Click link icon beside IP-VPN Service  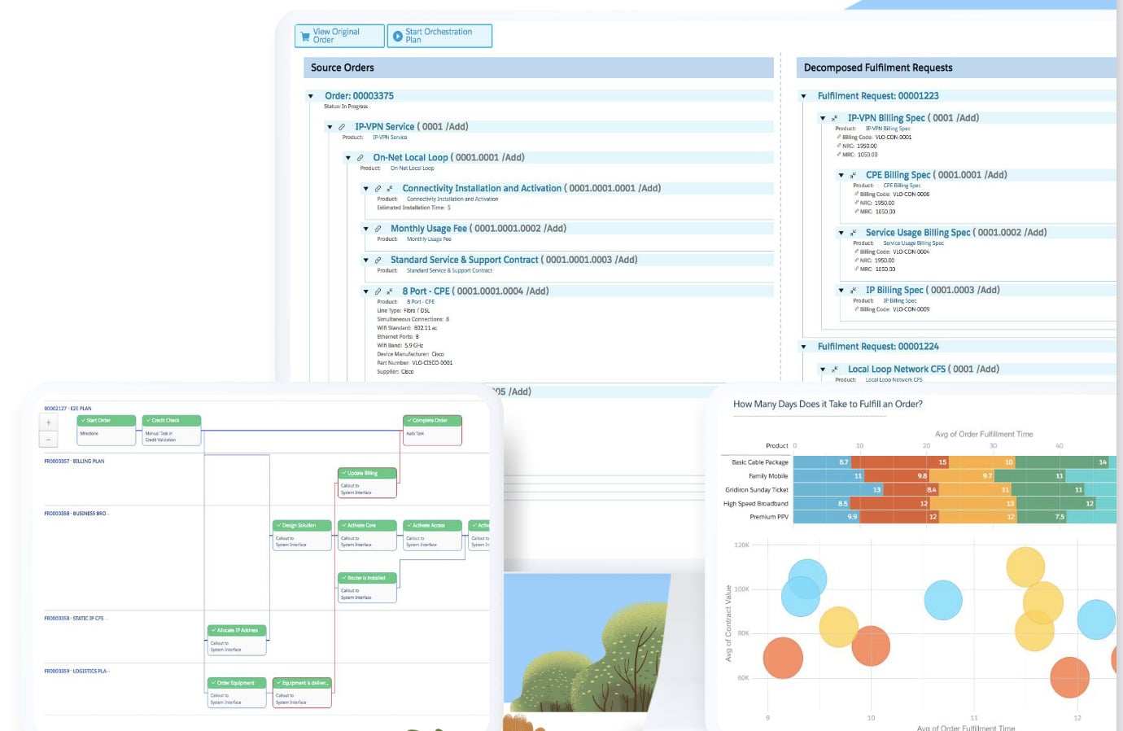342,127
